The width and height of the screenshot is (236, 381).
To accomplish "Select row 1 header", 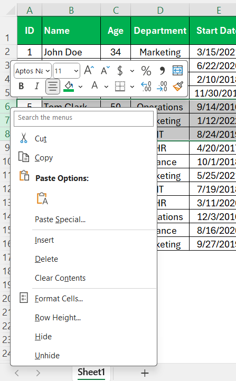I will point(8,31).
